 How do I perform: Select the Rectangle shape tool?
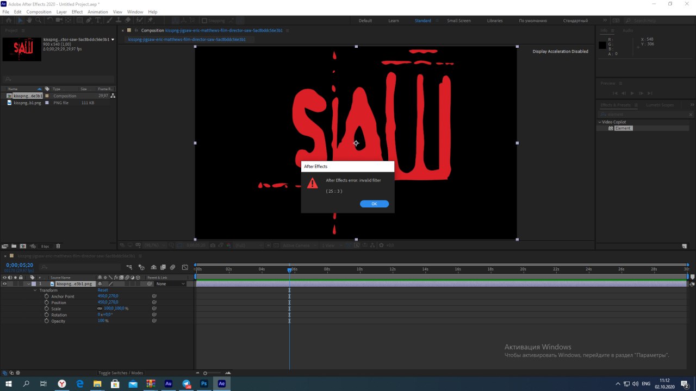pos(79,20)
